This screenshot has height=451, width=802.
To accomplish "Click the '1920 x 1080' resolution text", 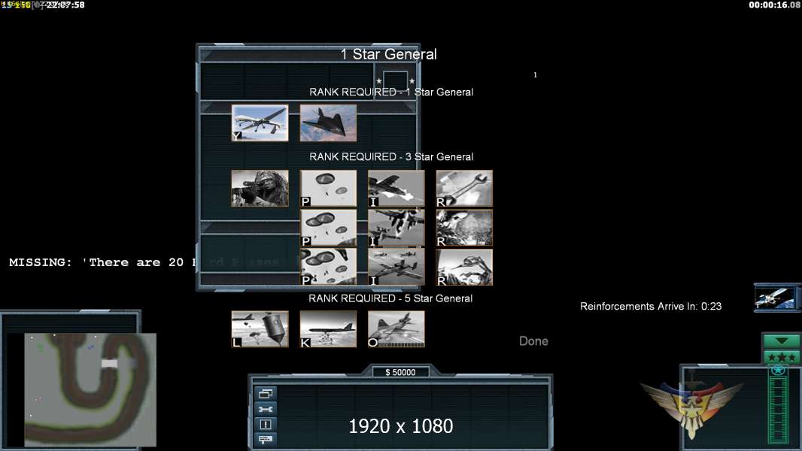I will [x=400, y=426].
